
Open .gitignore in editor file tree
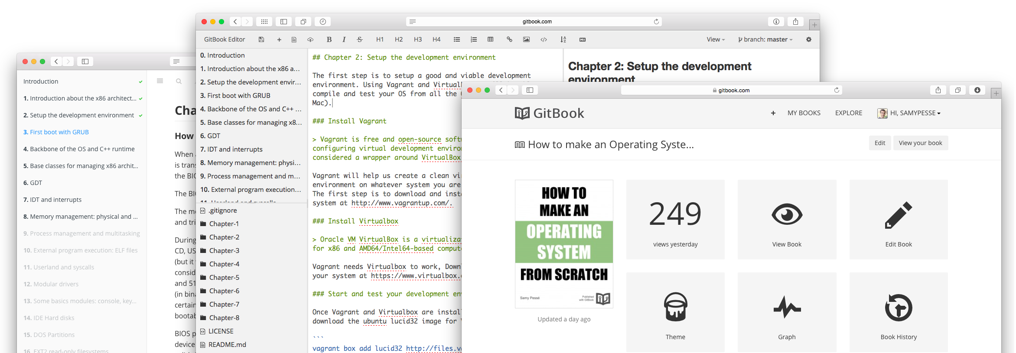click(x=218, y=211)
